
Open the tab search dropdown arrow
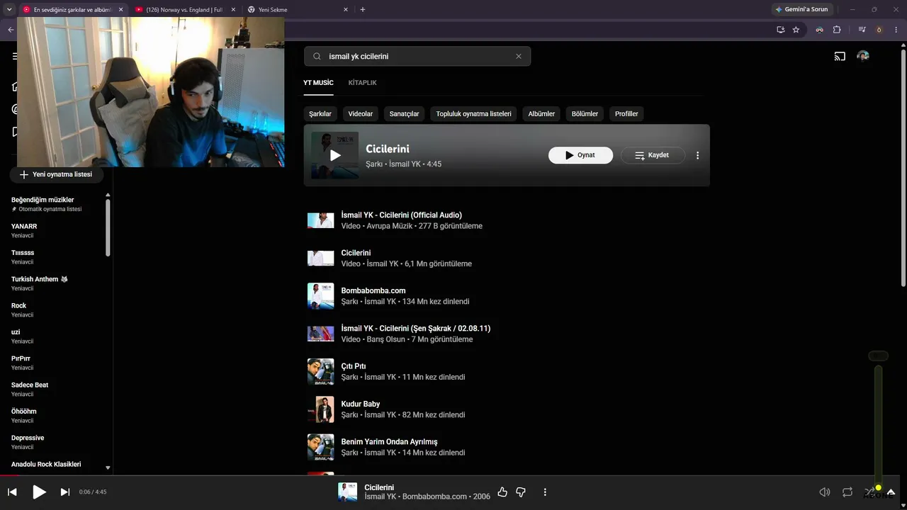(x=9, y=10)
